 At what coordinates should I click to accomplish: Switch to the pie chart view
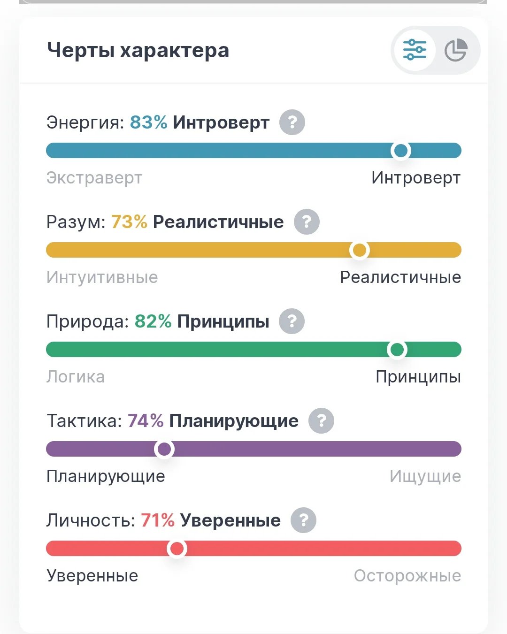[456, 50]
